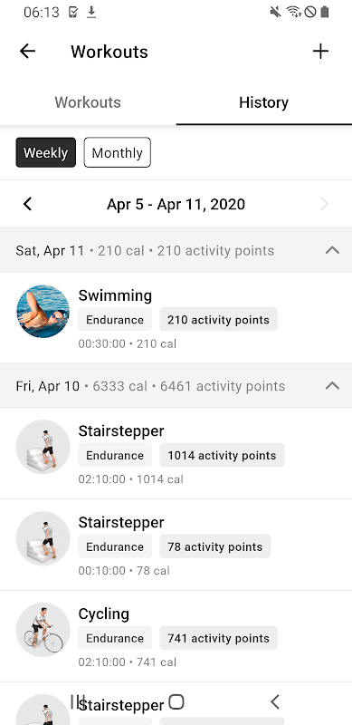Tap the Android home button
This screenshot has height=725, width=352.
[176, 701]
